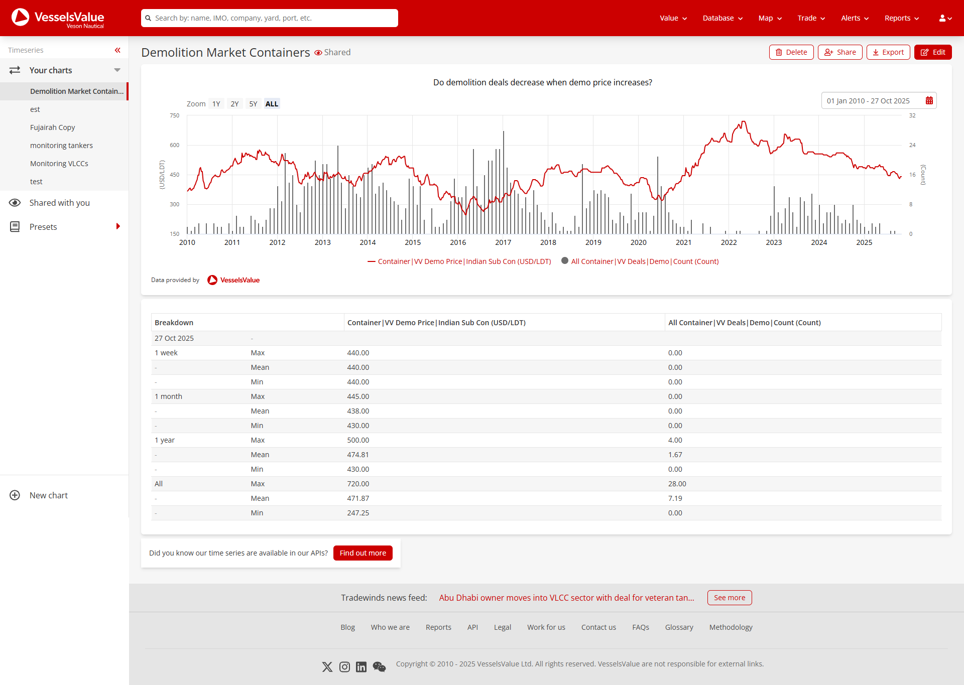Create a new chart with the plus icon

(15, 495)
